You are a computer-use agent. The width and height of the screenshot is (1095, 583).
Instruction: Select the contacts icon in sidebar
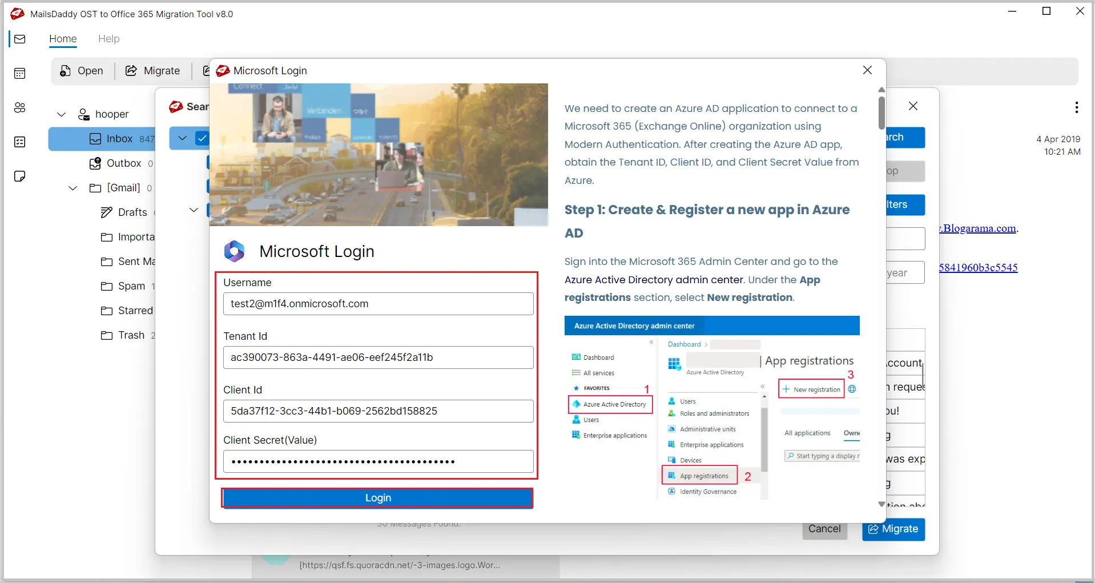[x=20, y=107]
